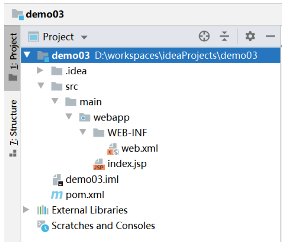Click the JSP file icon of index.jsp

tap(99, 165)
